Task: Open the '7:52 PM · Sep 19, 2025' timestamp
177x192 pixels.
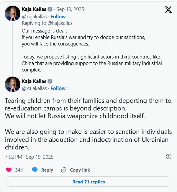Action: click(x=29, y=157)
